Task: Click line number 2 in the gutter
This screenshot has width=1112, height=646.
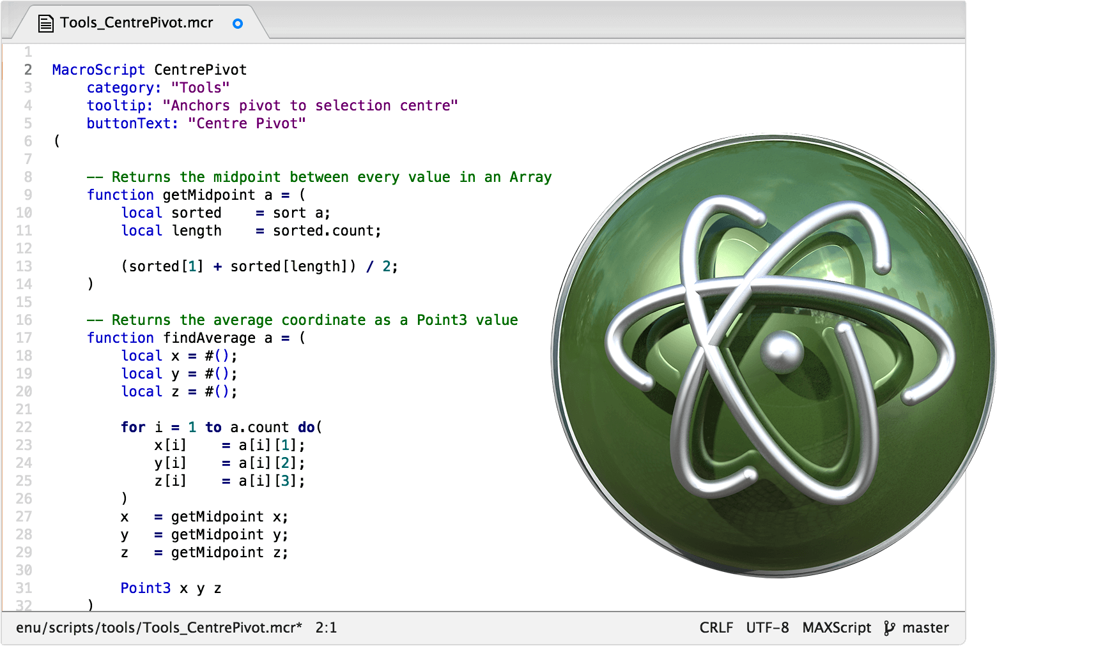Action: (28, 70)
